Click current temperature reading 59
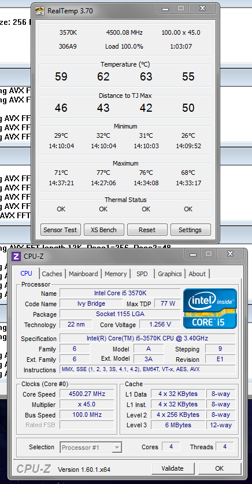Image resolution: width=252 pixels, height=484 pixels. (61, 76)
